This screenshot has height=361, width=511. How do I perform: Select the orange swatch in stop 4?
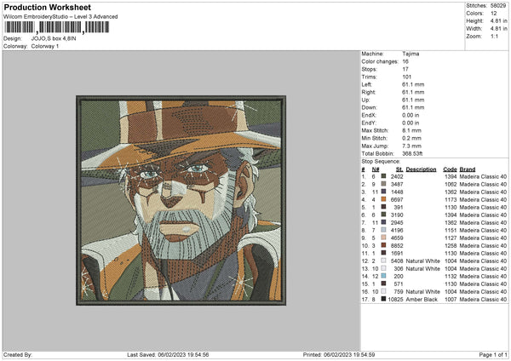(382, 200)
